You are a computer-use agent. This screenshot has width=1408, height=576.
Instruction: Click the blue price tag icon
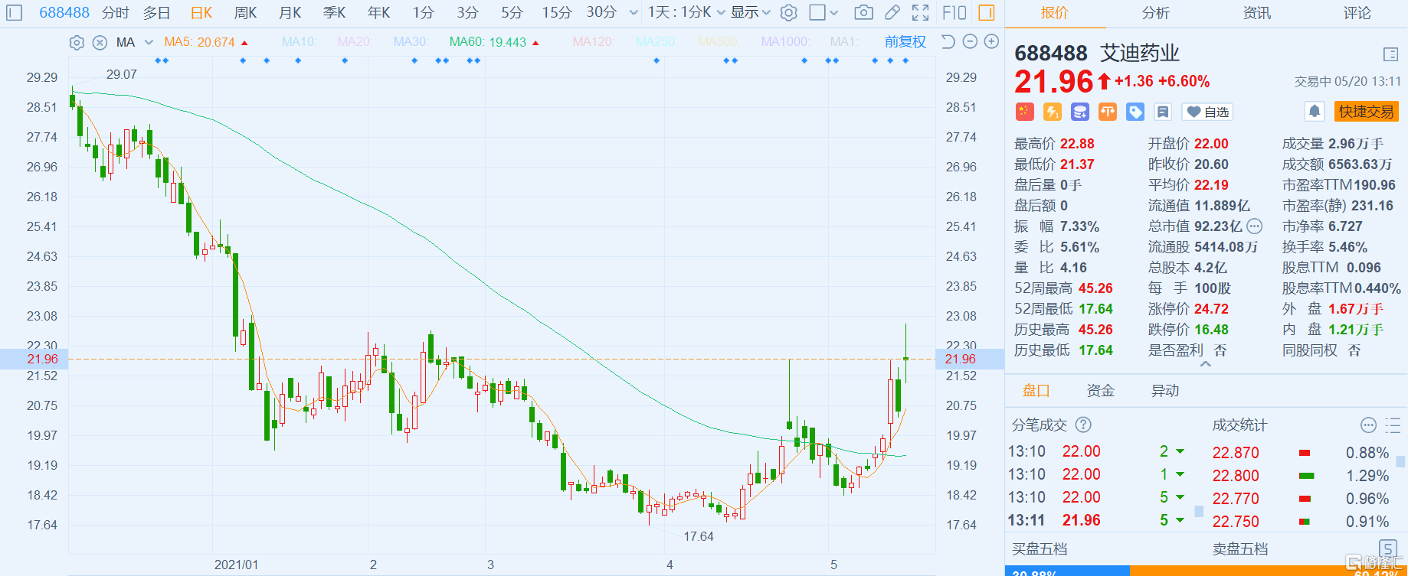(x=1135, y=112)
